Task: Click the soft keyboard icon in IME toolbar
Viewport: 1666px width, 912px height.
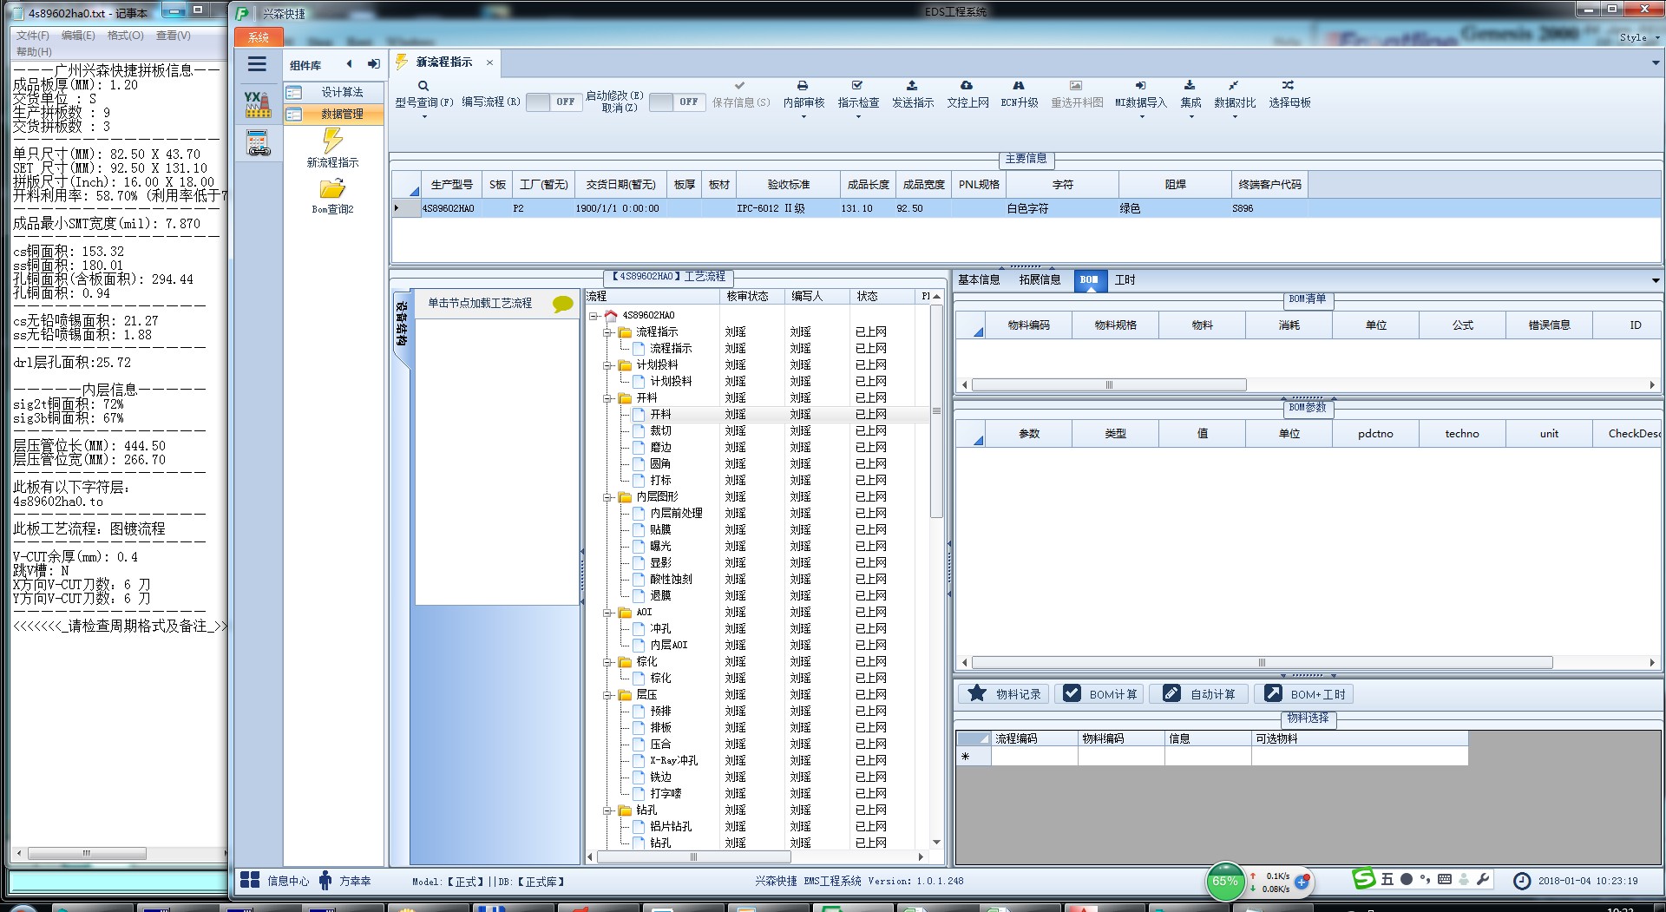Action: pos(1445,879)
